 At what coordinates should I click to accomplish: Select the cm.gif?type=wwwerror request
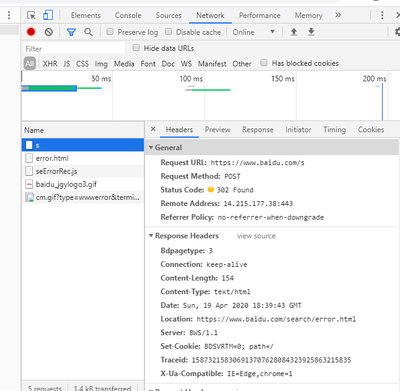tap(82, 197)
